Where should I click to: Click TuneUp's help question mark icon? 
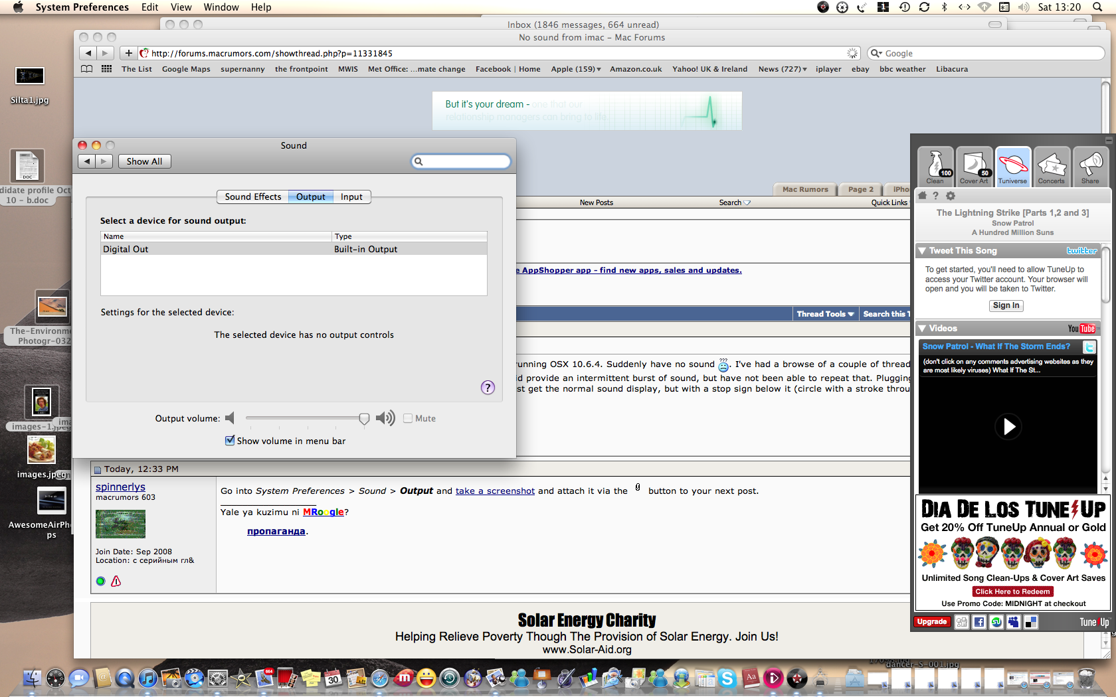click(936, 196)
